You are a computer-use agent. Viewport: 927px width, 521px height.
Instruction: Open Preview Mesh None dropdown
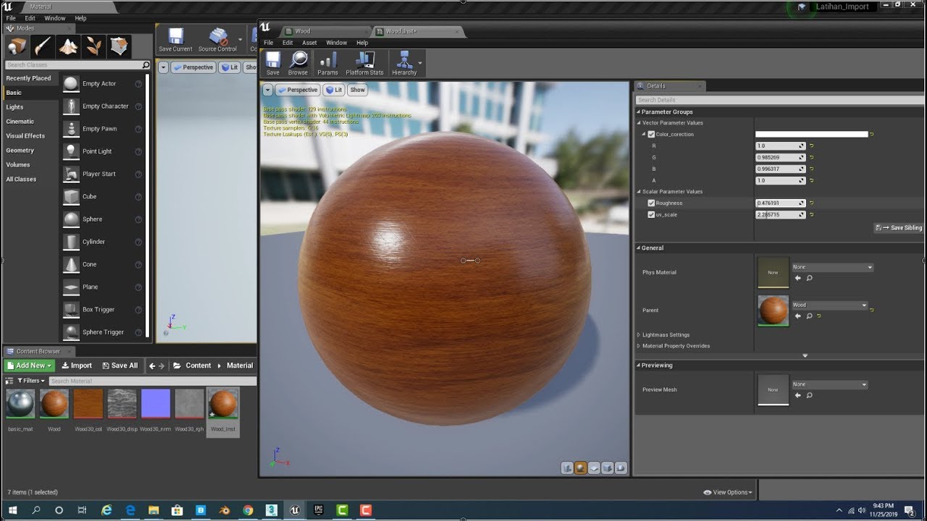(829, 384)
